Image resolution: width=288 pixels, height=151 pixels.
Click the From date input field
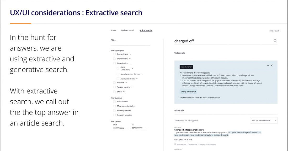pos(120,128)
